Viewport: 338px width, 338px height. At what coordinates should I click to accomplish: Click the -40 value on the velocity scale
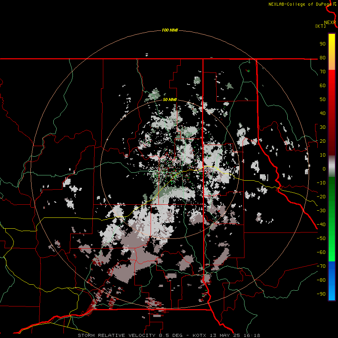click(321, 225)
